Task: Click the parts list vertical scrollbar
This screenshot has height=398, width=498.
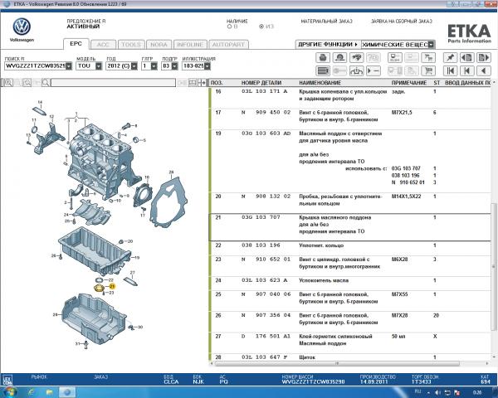Action: click(x=494, y=267)
